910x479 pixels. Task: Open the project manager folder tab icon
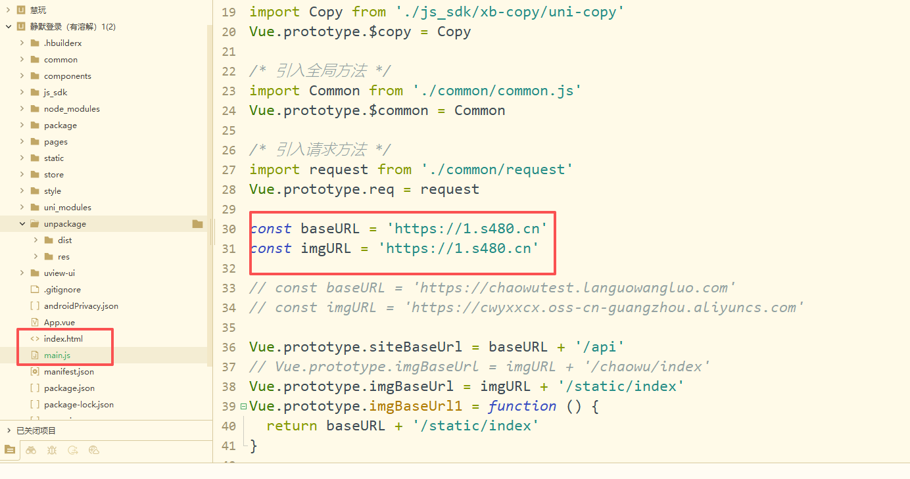pyautogui.click(x=10, y=450)
